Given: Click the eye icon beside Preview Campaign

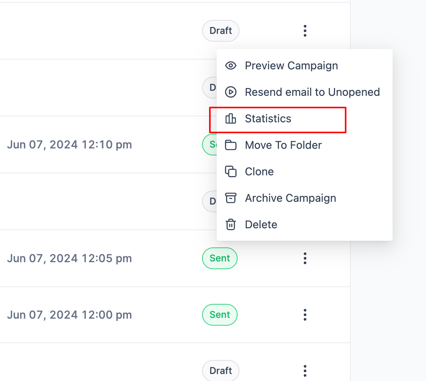Looking at the screenshot, I should click(x=231, y=65).
